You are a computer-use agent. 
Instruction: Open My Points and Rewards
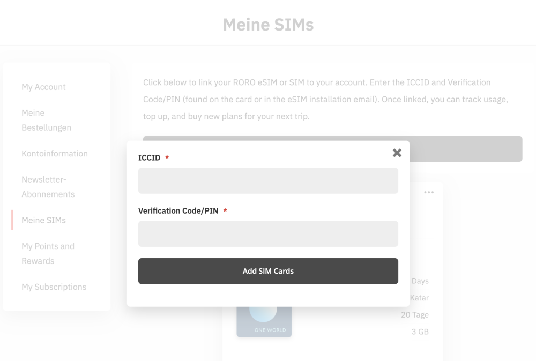[48, 253]
